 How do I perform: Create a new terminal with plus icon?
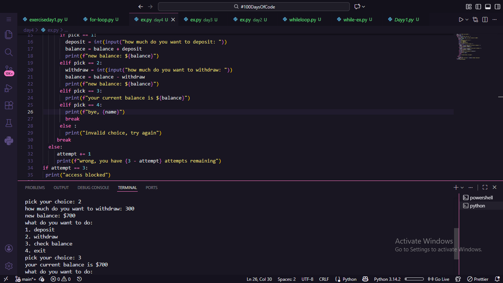pyautogui.click(x=456, y=187)
